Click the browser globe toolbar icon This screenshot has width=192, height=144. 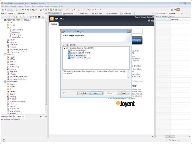tap(46, 10)
